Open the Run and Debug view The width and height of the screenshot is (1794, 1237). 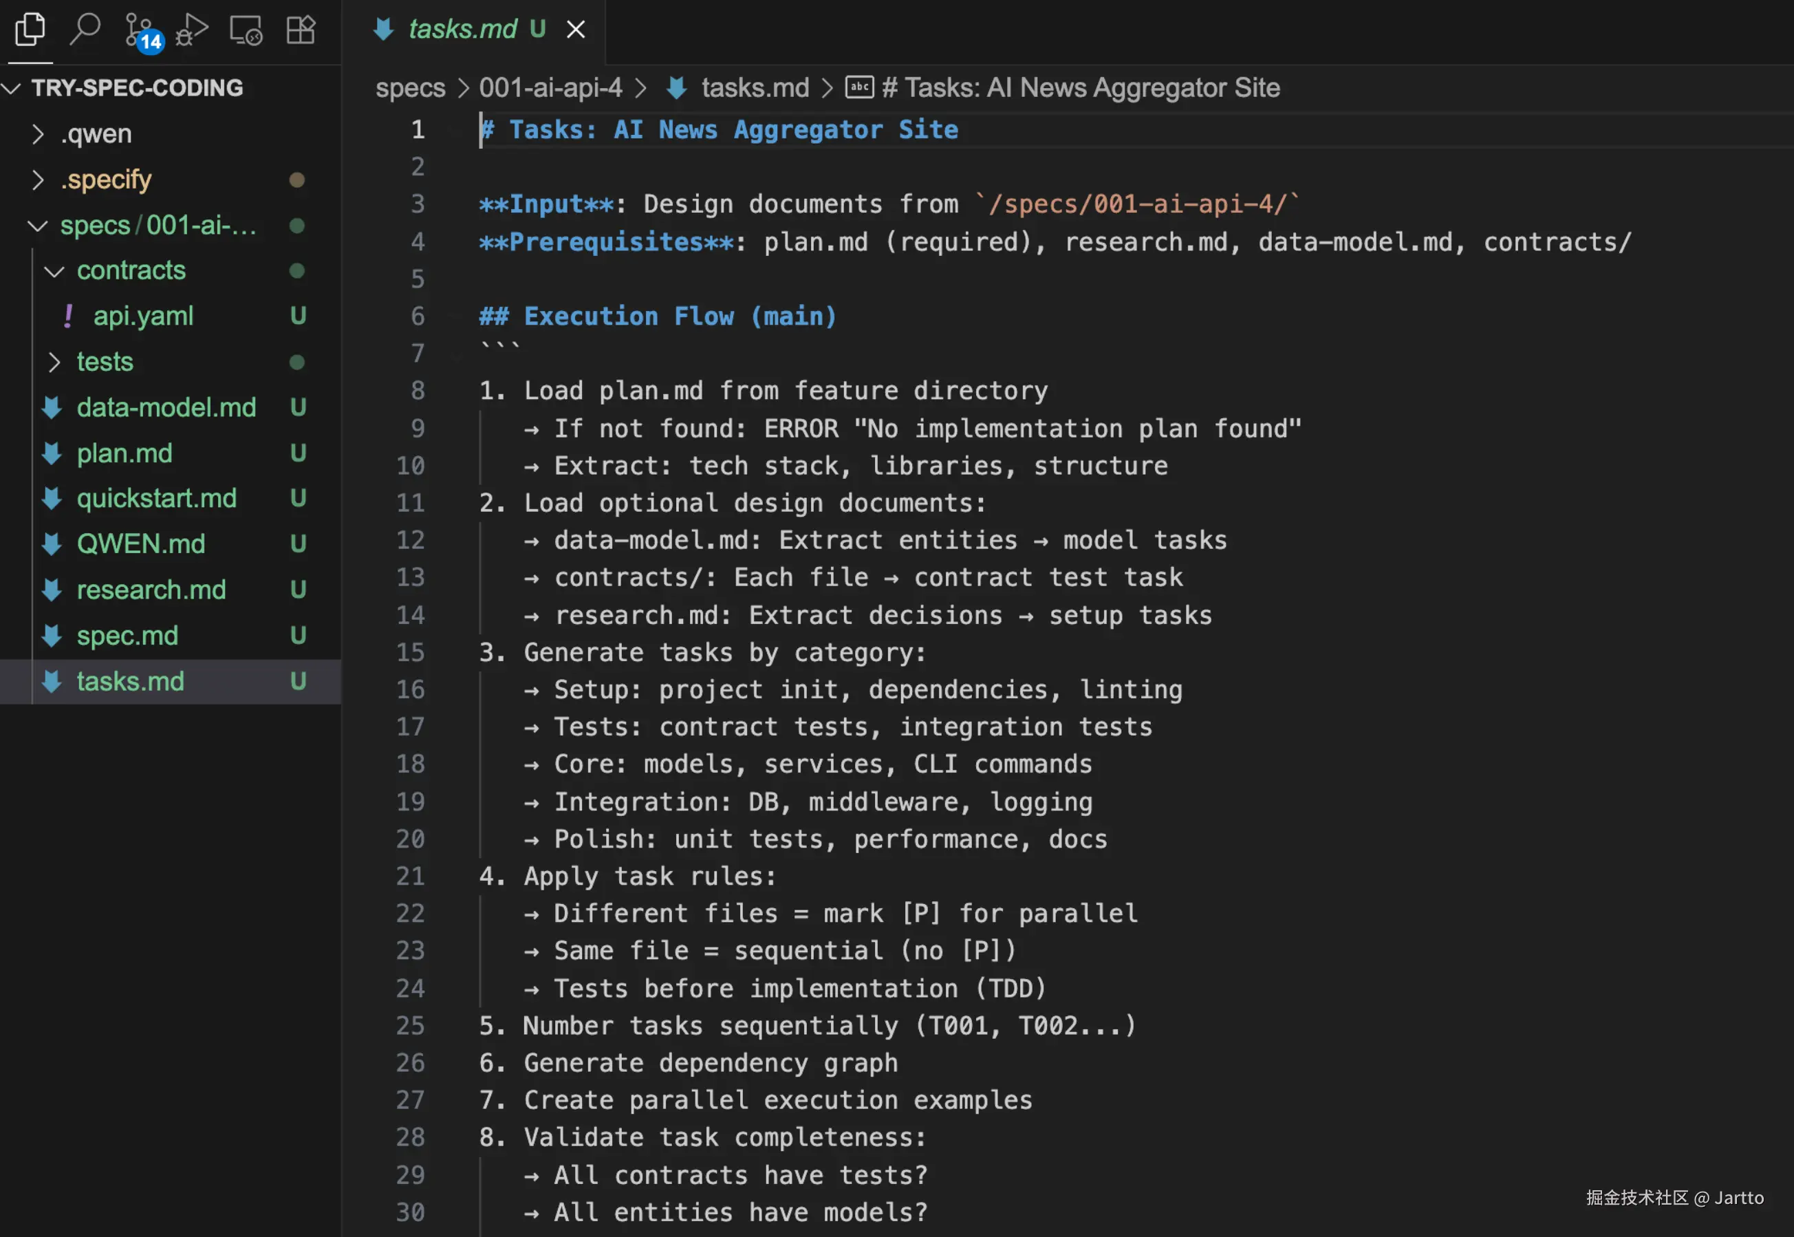tap(191, 30)
